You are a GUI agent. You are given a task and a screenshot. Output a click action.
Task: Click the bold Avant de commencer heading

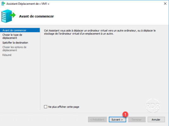click(37, 16)
